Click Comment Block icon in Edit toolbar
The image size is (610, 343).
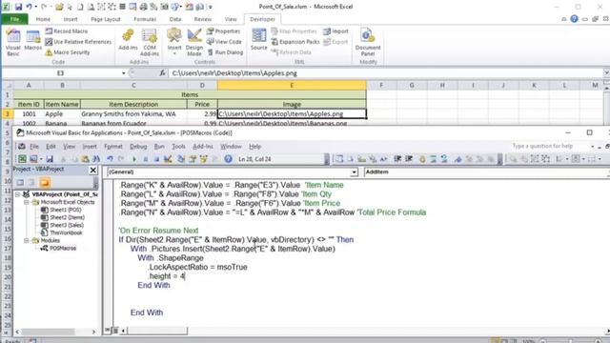(x=433, y=159)
